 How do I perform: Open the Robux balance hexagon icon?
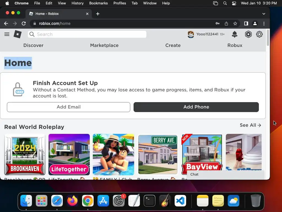(248, 34)
